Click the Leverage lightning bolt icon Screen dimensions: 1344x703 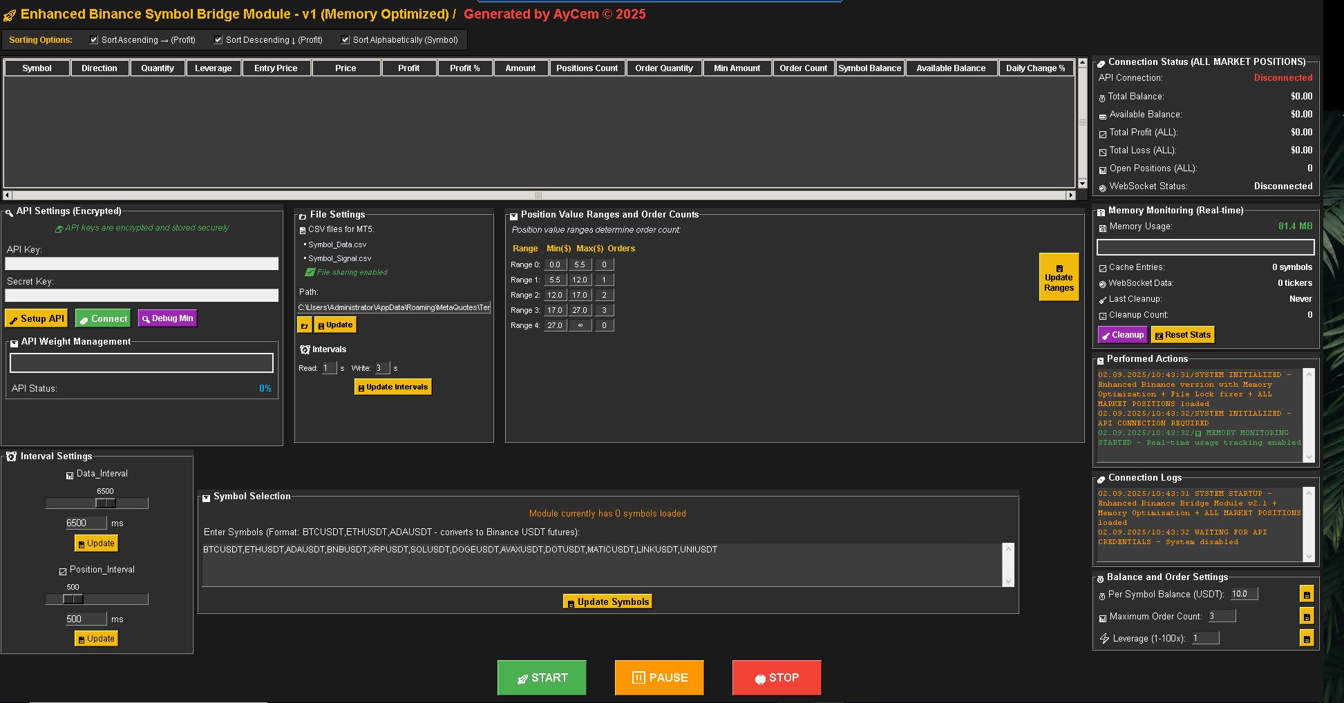pos(1104,639)
